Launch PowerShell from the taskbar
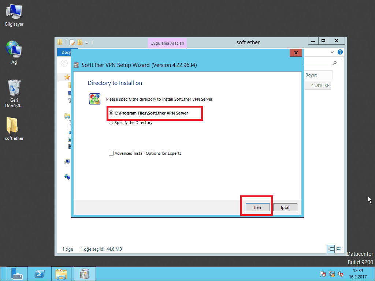 point(40,274)
